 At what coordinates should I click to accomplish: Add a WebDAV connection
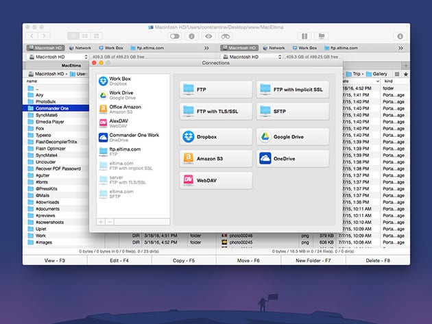pos(216,180)
